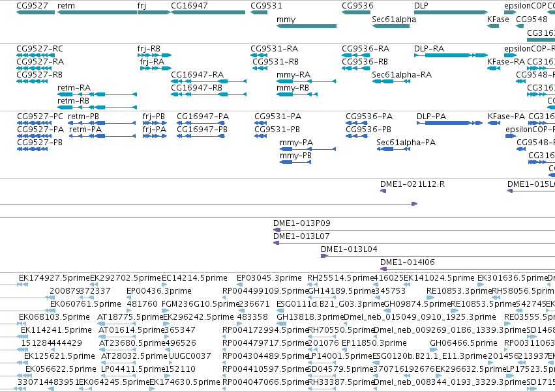Image resolution: width=555 pixels, height=392 pixels.
Task: Select the CG9536-PA protein feature
Action: (x=357, y=123)
